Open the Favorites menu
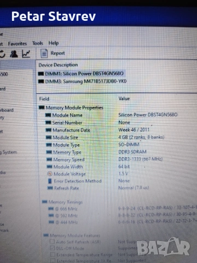 tap(18, 44)
